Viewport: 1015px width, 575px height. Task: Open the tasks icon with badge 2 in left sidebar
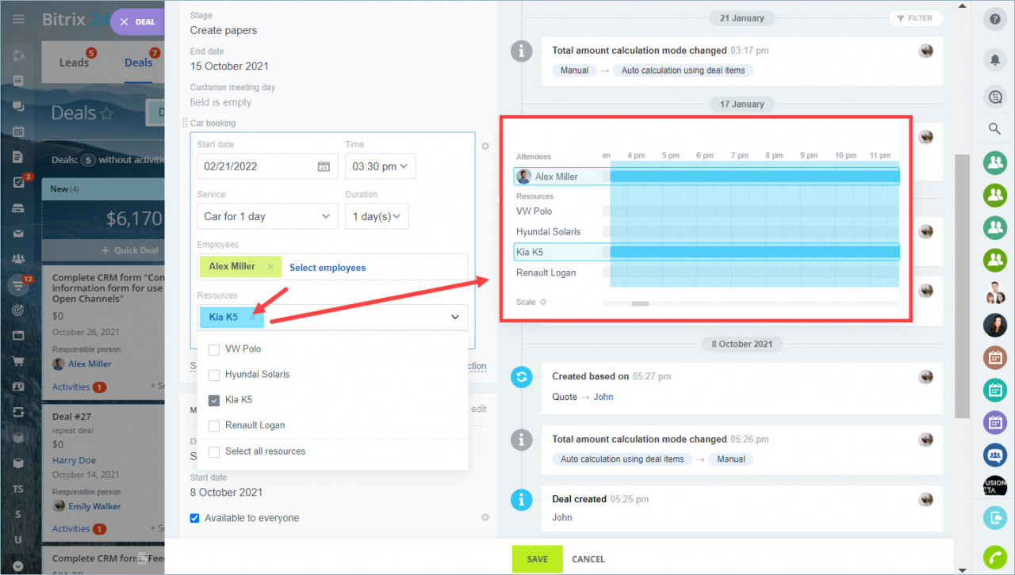click(x=19, y=182)
